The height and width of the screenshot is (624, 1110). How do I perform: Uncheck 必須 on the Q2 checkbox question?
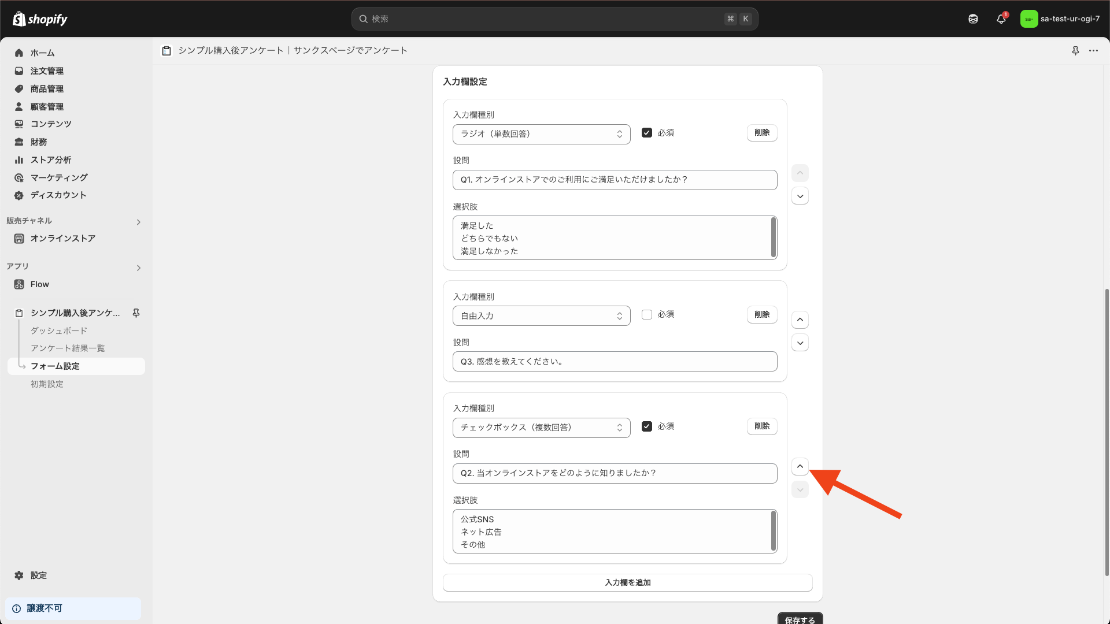coord(647,426)
